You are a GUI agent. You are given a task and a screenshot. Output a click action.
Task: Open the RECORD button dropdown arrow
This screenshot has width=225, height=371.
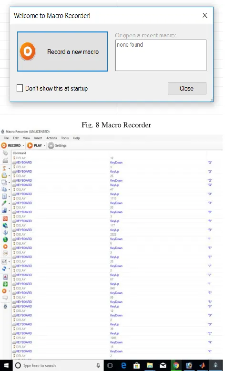tap(23, 145)
